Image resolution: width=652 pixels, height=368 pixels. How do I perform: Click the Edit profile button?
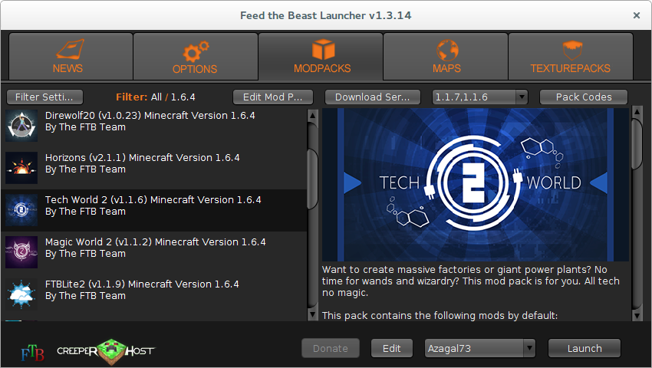[392, 349]
